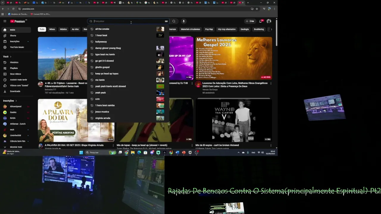Click the taskbar Pesquisar search box
Viewport: 381px width, 214px height.
[x=100, y=152]
